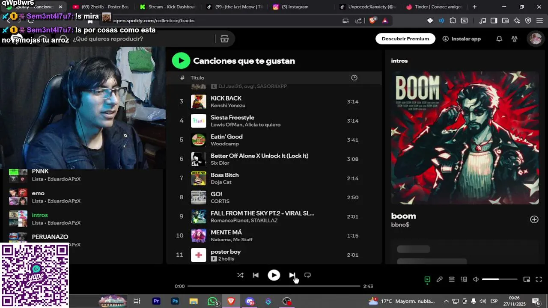Select the poster boy track
Screen dimensions: 548x308
click(x=274, y=255)
